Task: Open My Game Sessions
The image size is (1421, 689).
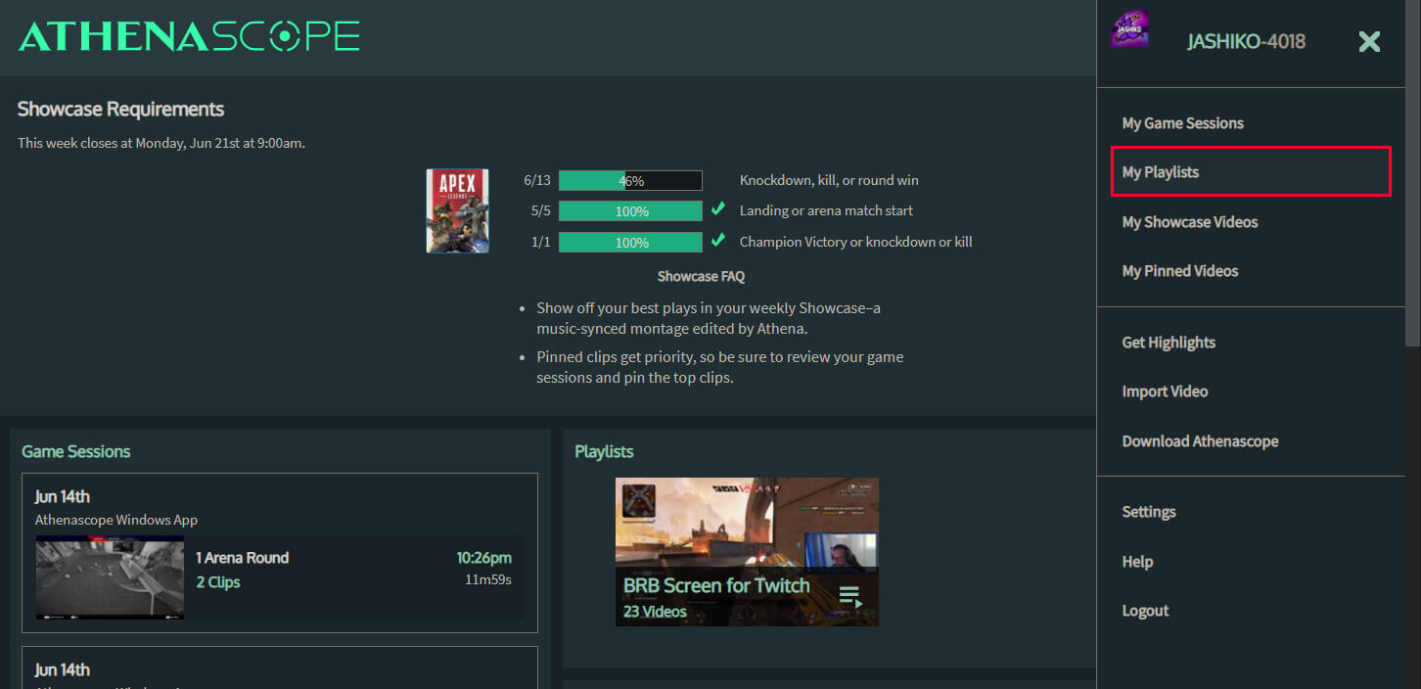Action: click(1182, 123)
